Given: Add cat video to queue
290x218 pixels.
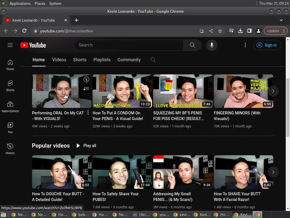Looking at the screenshot, I should click(x=86, y=89).
